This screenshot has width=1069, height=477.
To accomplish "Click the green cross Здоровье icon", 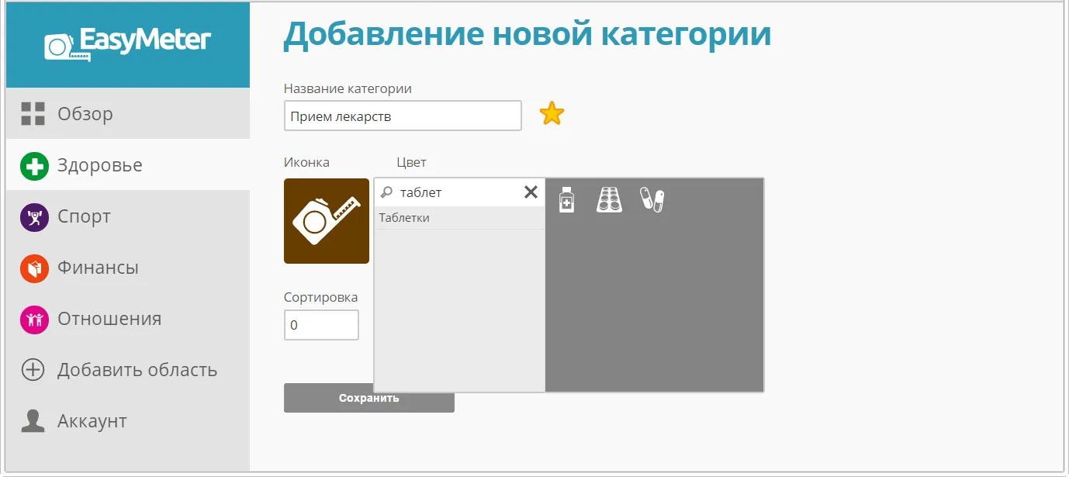I will click(x=33, y=164).
